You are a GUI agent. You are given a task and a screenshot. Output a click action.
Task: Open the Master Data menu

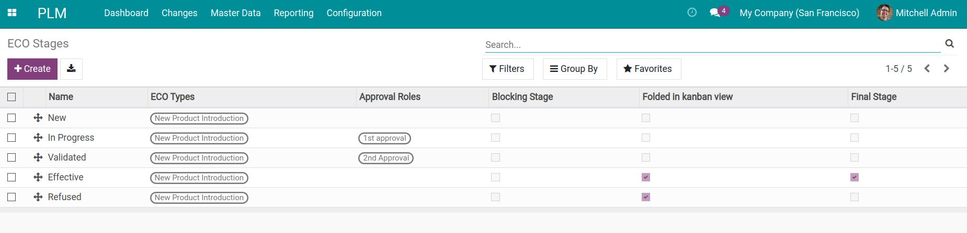tap(235, 13)
